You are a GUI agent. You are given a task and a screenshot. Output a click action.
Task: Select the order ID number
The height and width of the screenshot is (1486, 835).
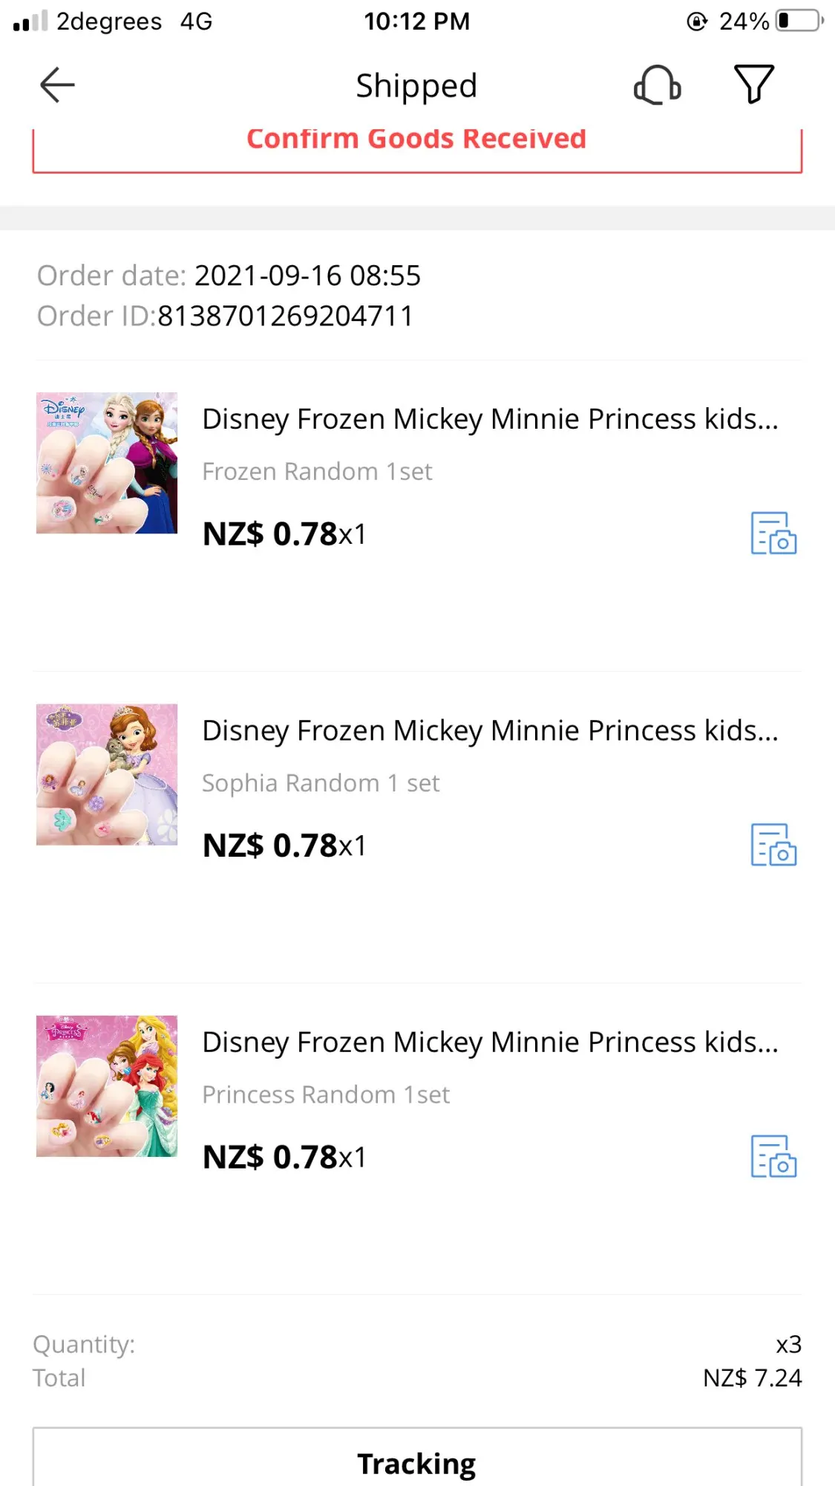285,316
